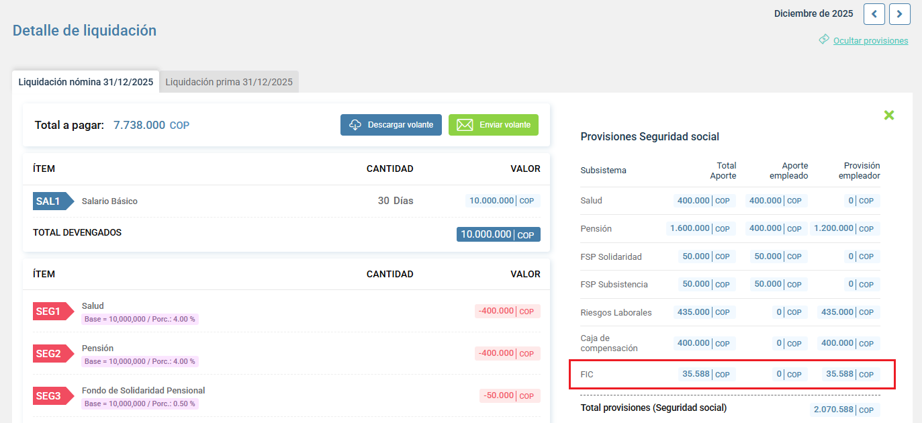Click the Salud deduction value -400.000
Viewport: 922px width, 423px height.
pyautogui.click(x=507, y=312)
